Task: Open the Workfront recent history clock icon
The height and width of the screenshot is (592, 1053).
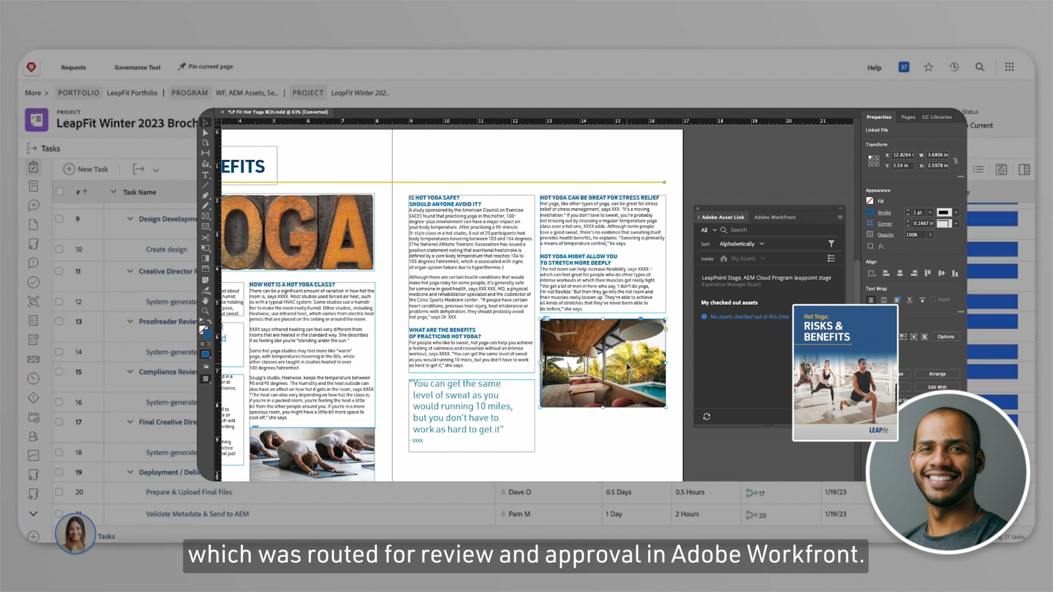Action: 954,67
